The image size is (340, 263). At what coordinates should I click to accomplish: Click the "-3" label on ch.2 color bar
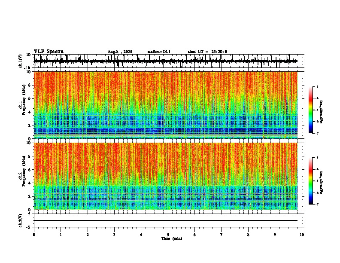pos(317,158)
